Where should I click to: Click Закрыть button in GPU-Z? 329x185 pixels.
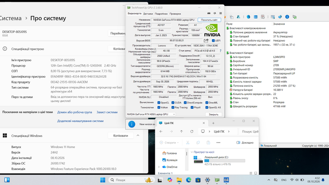213,114
